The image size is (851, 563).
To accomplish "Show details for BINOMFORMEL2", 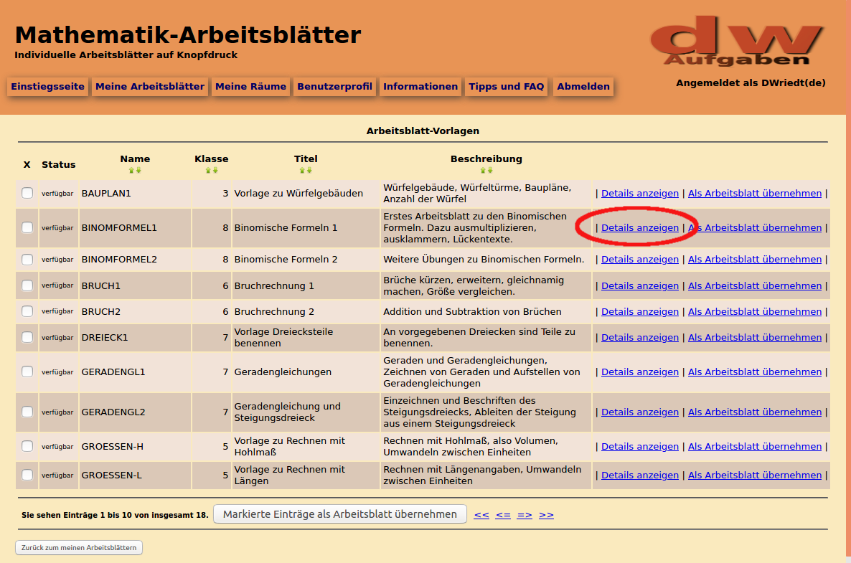I will pos(640,259).
